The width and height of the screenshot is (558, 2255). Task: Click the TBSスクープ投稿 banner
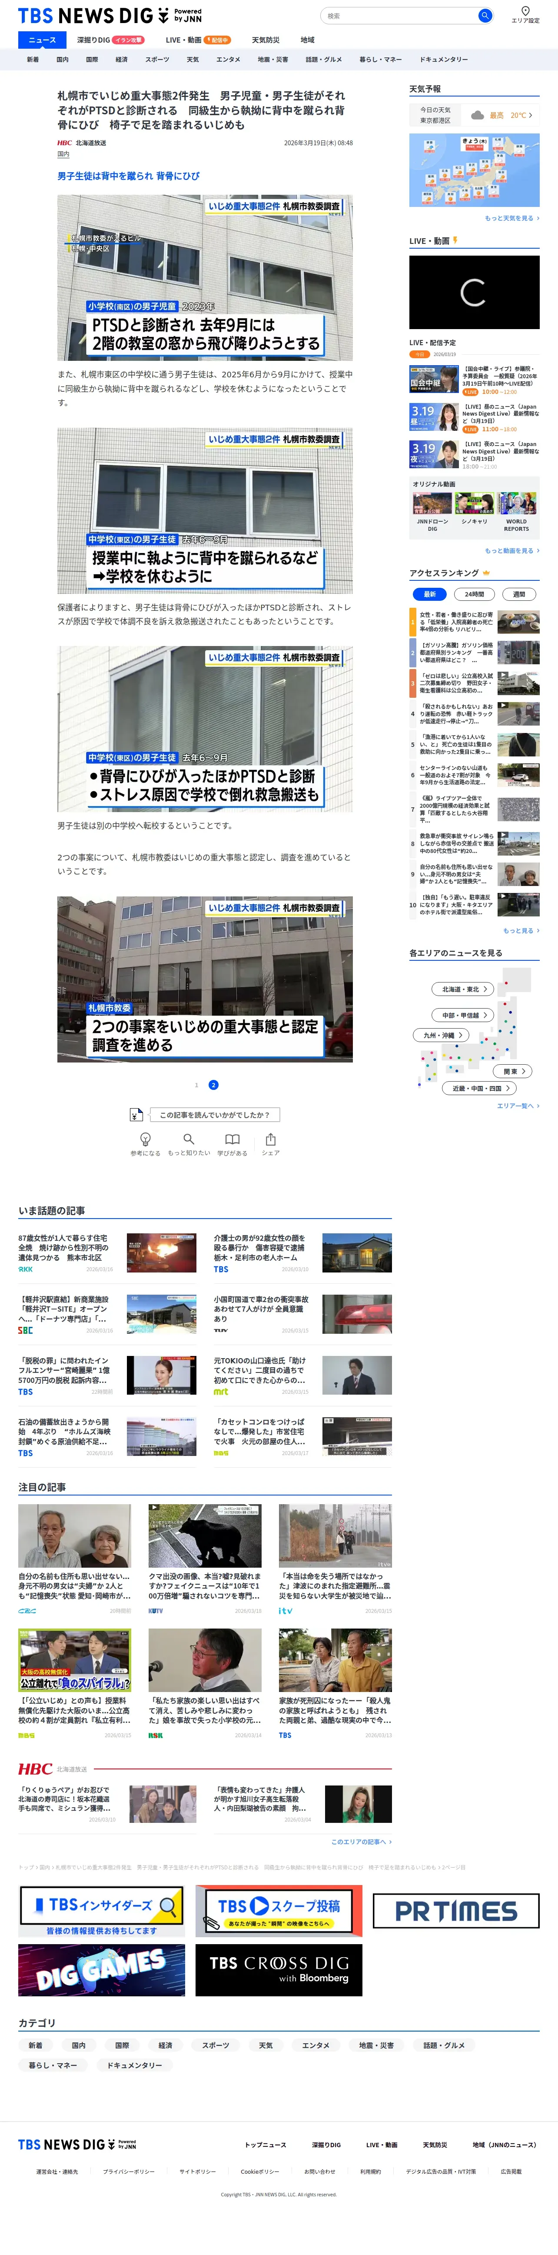click(278, 1910)
